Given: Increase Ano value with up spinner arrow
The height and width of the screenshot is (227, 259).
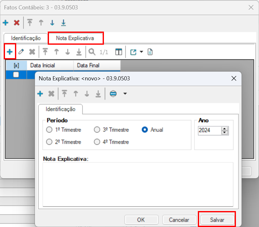Looking at the screenshot, I should click(224, 129).
